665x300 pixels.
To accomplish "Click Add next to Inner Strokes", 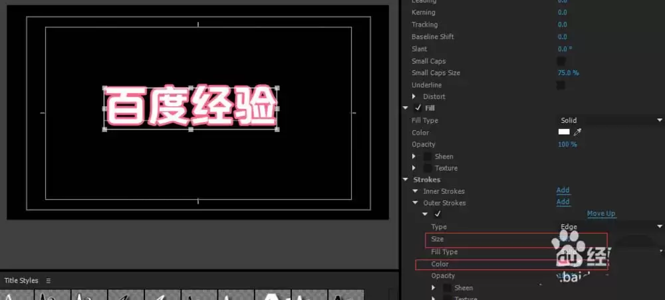I will point(563,191).
